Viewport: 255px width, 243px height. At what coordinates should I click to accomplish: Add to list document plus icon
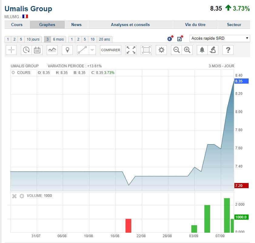[180, 38]
